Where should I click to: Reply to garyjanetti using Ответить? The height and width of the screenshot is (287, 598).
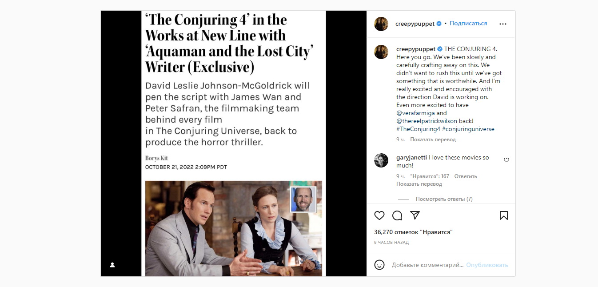pyautogui.click(x=466, y=176)
